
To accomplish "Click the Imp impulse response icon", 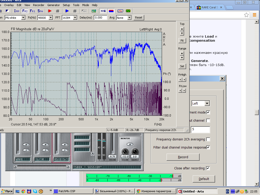I will point(17,11).
